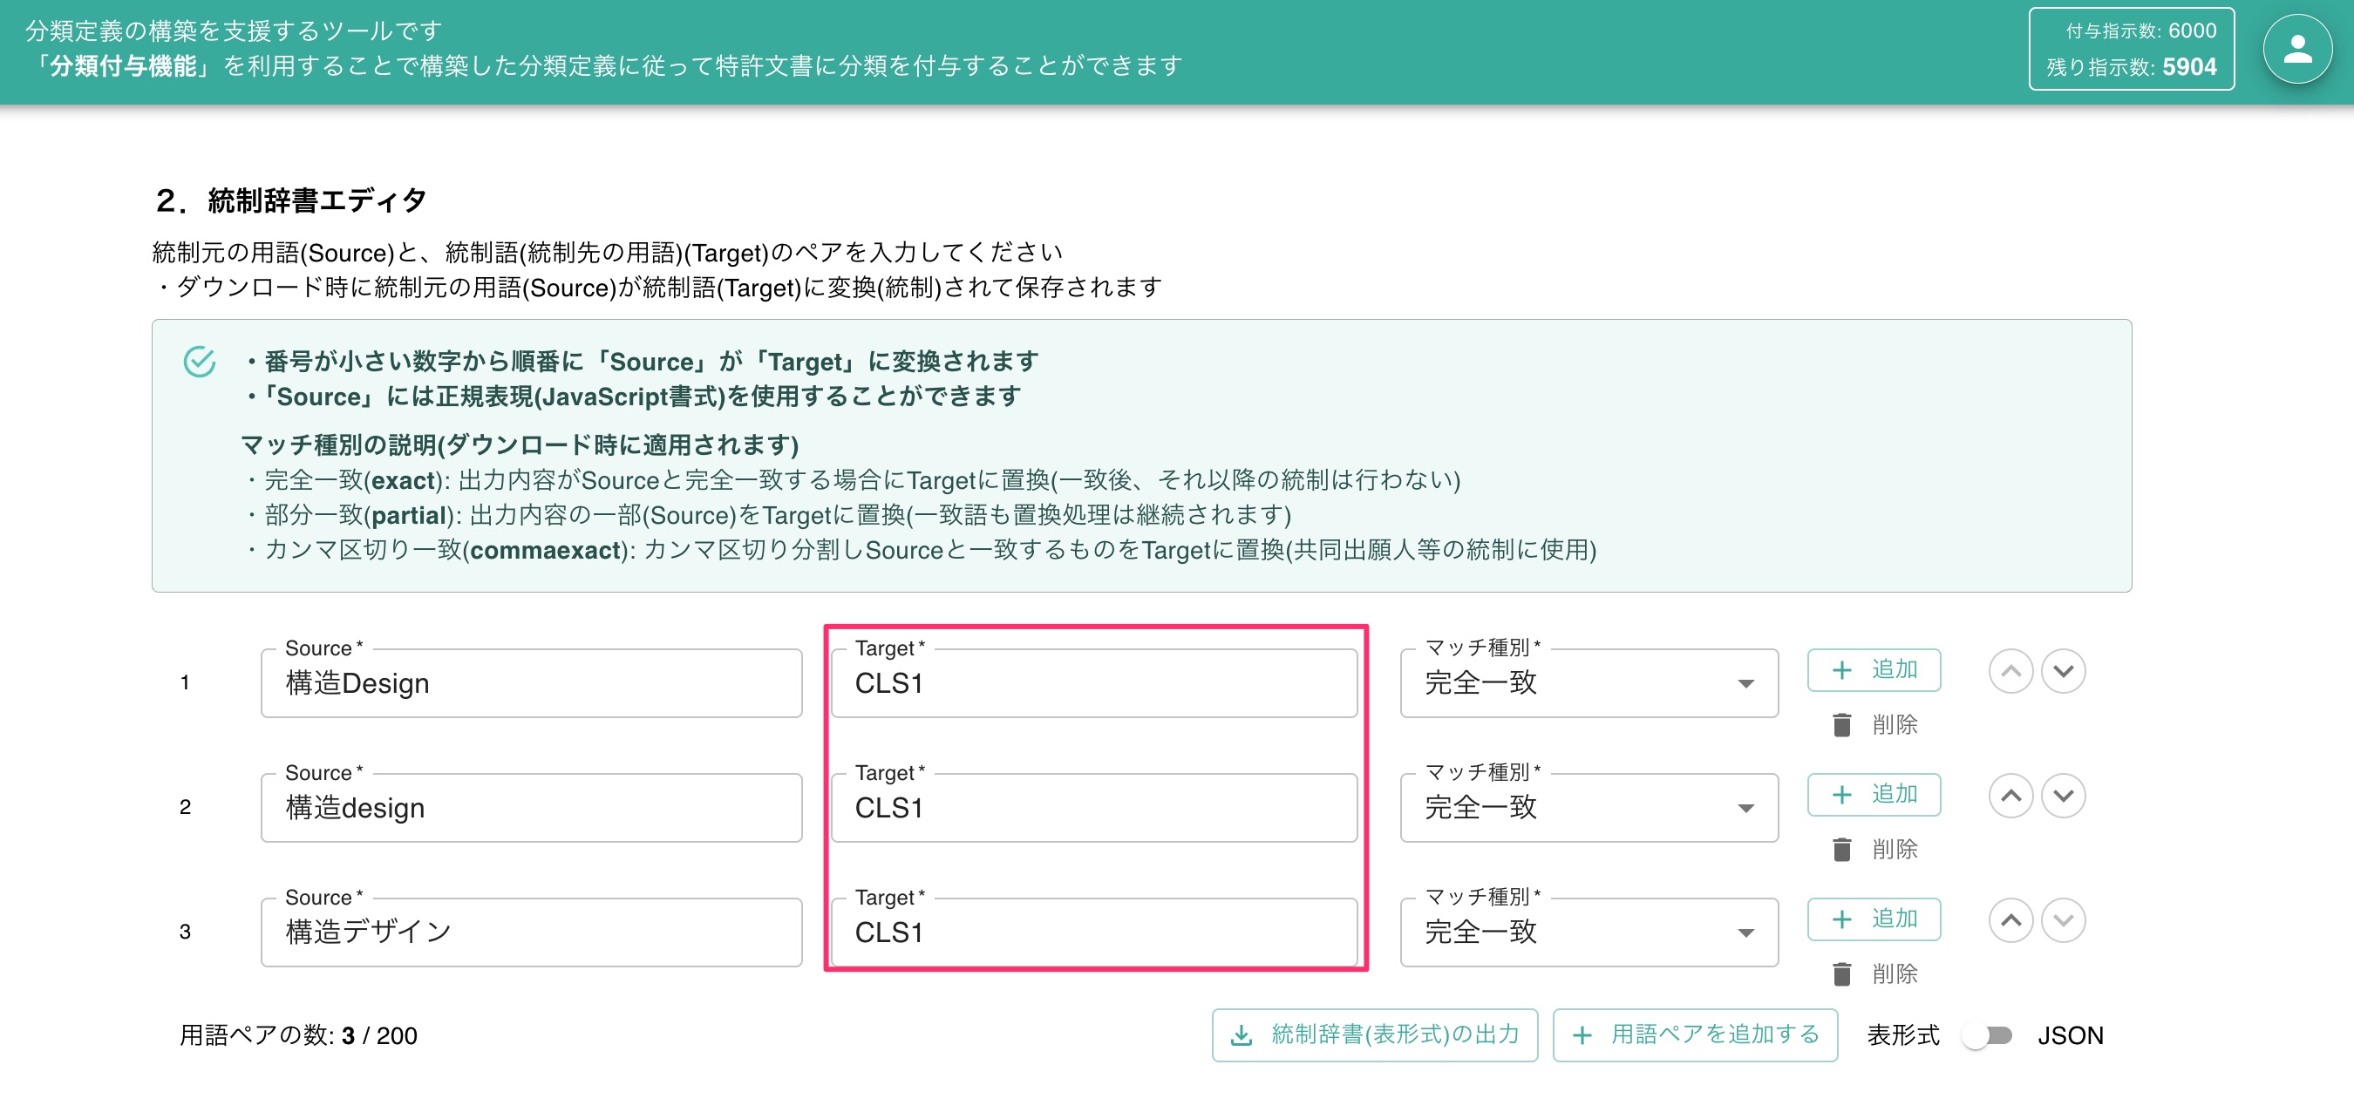Delete row 3 with the 削除 button
This screenshot has width=2354, height=1119.
[1874, 973]
